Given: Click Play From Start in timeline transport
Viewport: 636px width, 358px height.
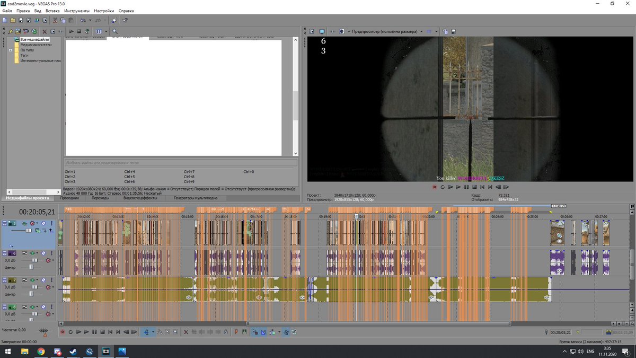Looking at the screenshot, I should [78, 332].
